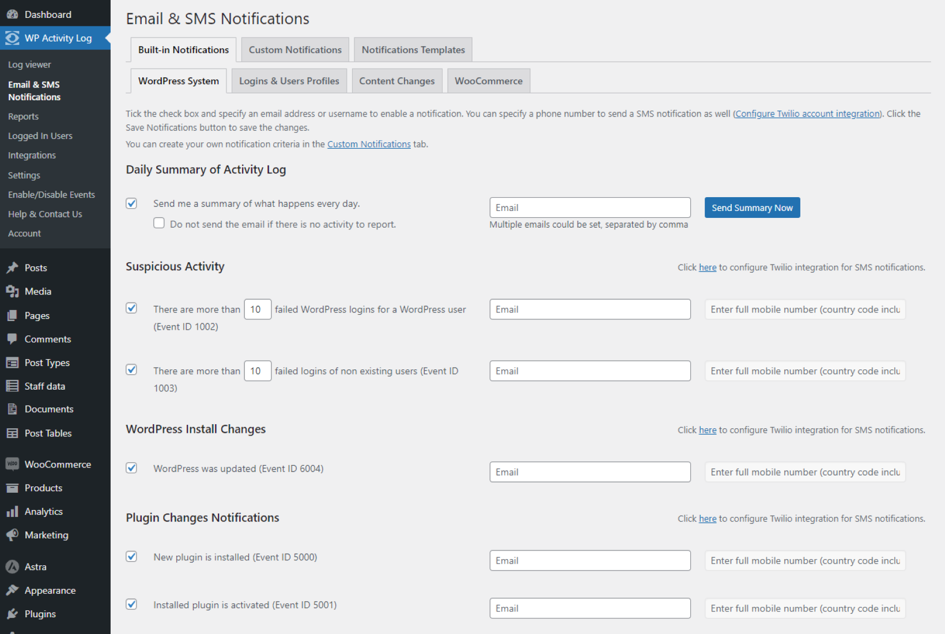Uncheck the daily summary checkbox
The width and height of the screenshot is (945, 634).
click(x=131, y=203)
